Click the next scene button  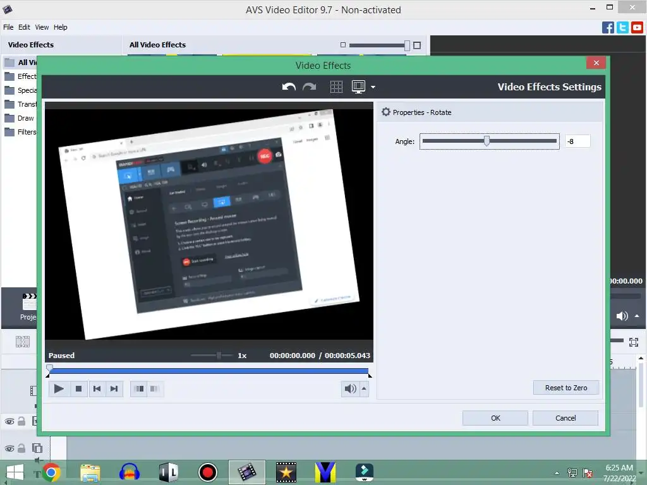pyautogui.click(x=155, y=388)
